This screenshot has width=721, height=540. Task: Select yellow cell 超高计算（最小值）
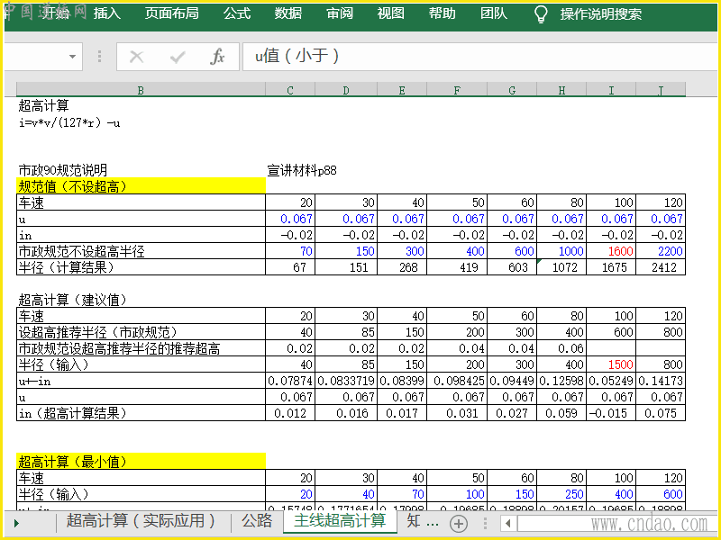coord(141,462)
